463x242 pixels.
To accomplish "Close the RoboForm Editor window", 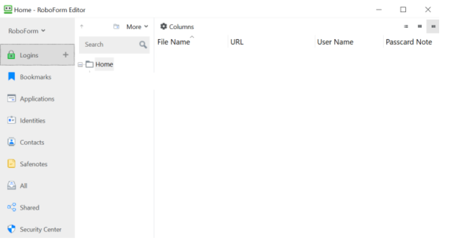I will click(428, 10).
